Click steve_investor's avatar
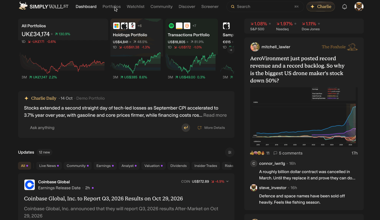 [x=254, y=188]
